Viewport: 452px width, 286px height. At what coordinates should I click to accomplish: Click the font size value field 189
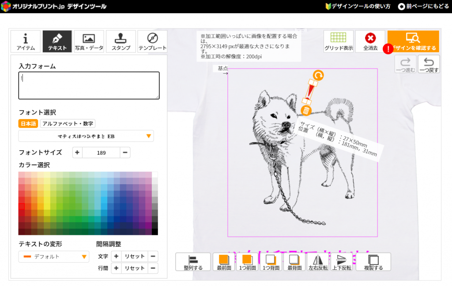[x=101, y=152]
